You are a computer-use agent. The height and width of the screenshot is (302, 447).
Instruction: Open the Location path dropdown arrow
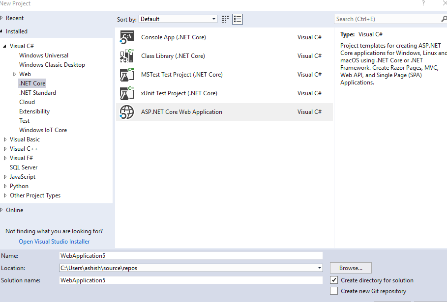tap(320, 268)
